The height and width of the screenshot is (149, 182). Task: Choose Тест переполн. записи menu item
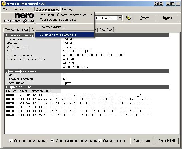[65, 20]
